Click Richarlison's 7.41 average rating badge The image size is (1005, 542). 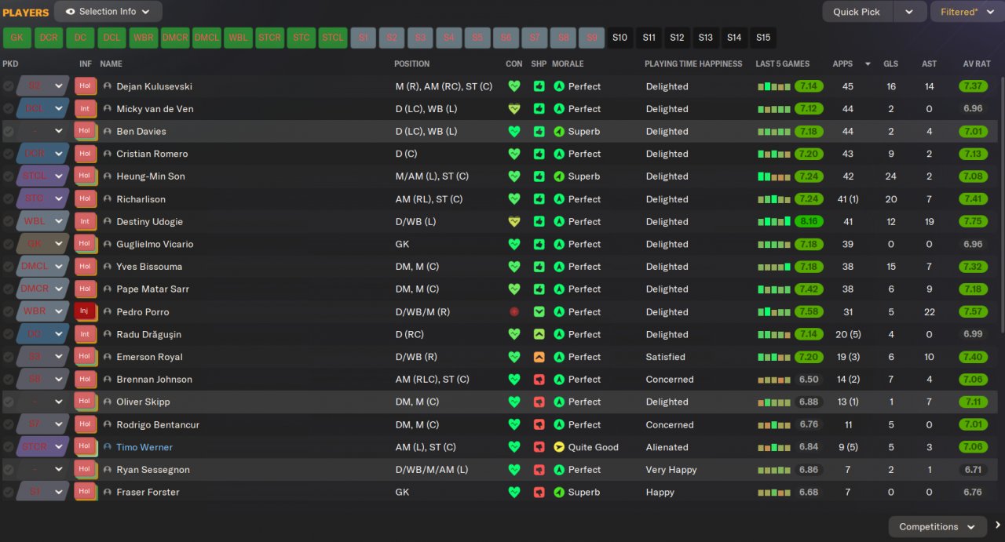coord(973,199)
